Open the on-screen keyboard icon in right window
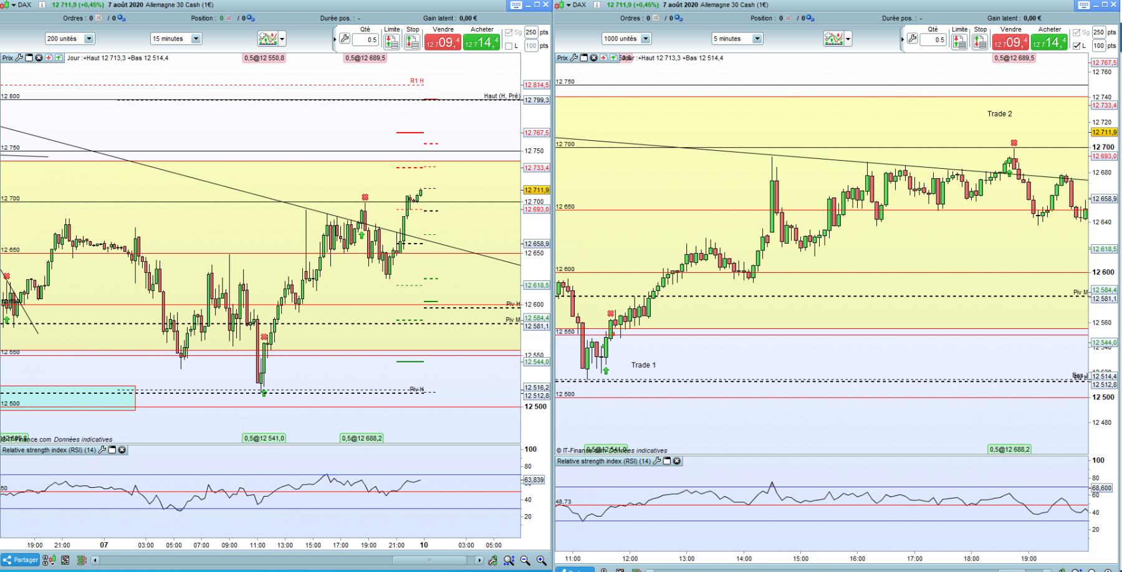 pyautogui.click(x=1084, y=5)
